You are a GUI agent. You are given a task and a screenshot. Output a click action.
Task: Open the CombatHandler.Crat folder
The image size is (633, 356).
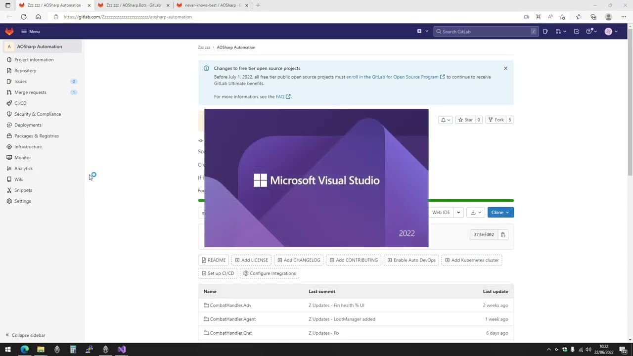(231, 333)
